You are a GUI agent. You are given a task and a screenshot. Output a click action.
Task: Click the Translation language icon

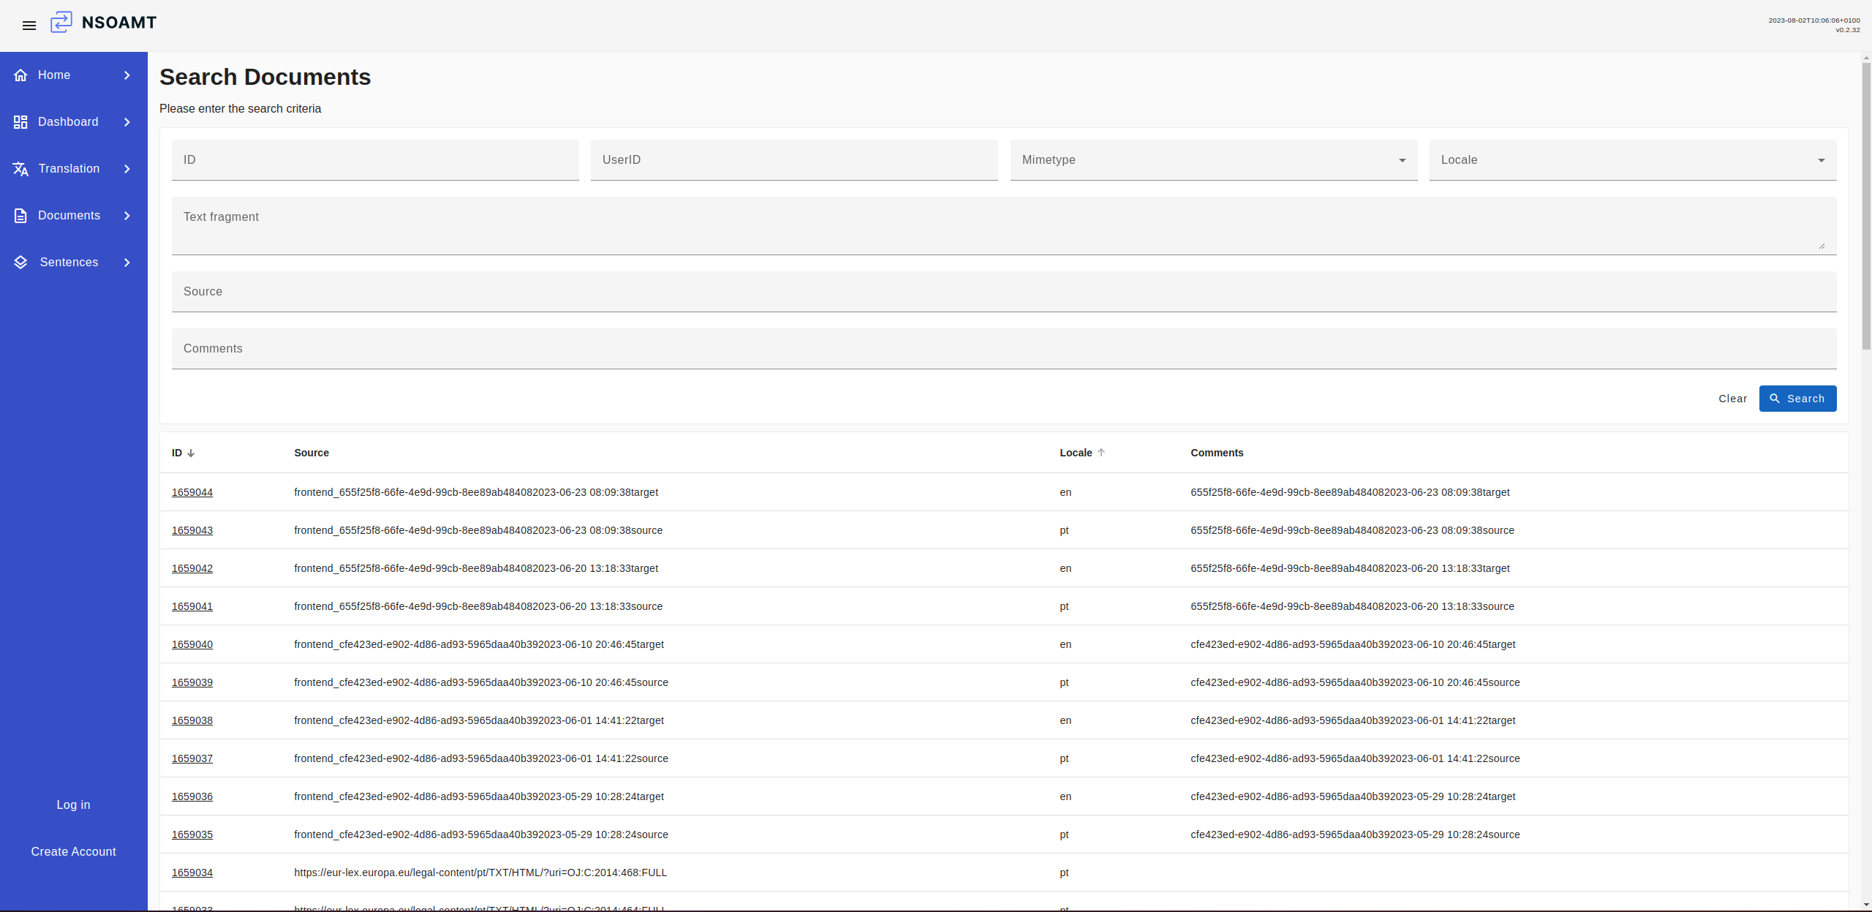coord(20,169)
